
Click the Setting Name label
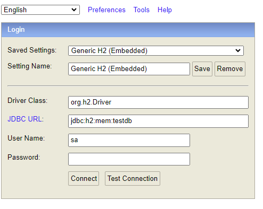[30, 66]
